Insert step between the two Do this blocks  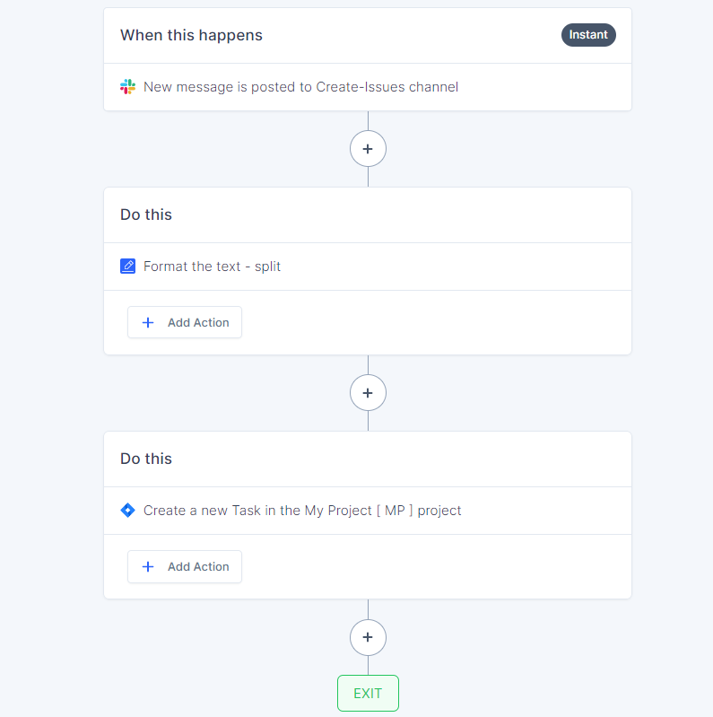[x=368, y=393]
